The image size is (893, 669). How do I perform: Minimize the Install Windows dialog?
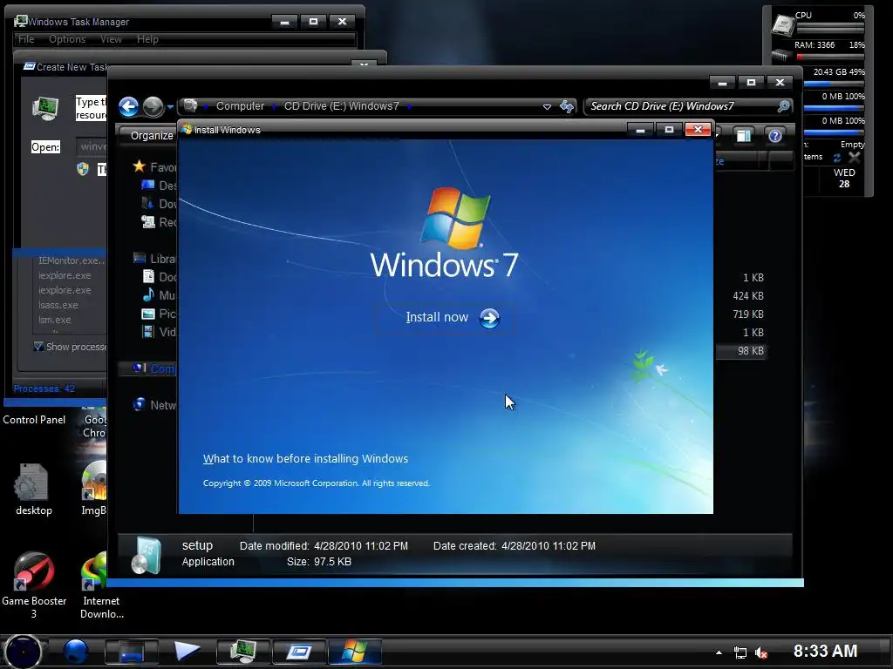coord(640,130)
